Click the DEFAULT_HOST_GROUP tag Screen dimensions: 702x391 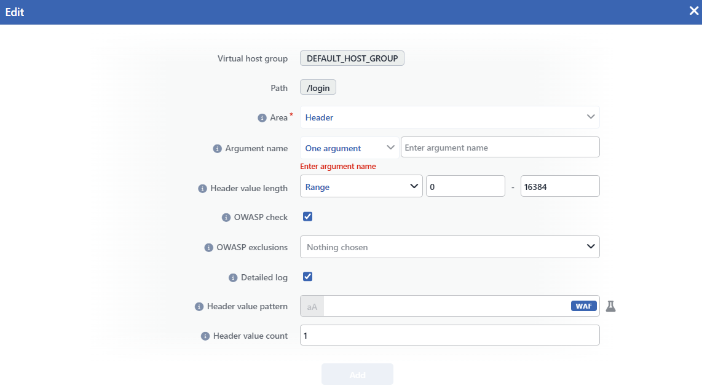coord(352,58)
